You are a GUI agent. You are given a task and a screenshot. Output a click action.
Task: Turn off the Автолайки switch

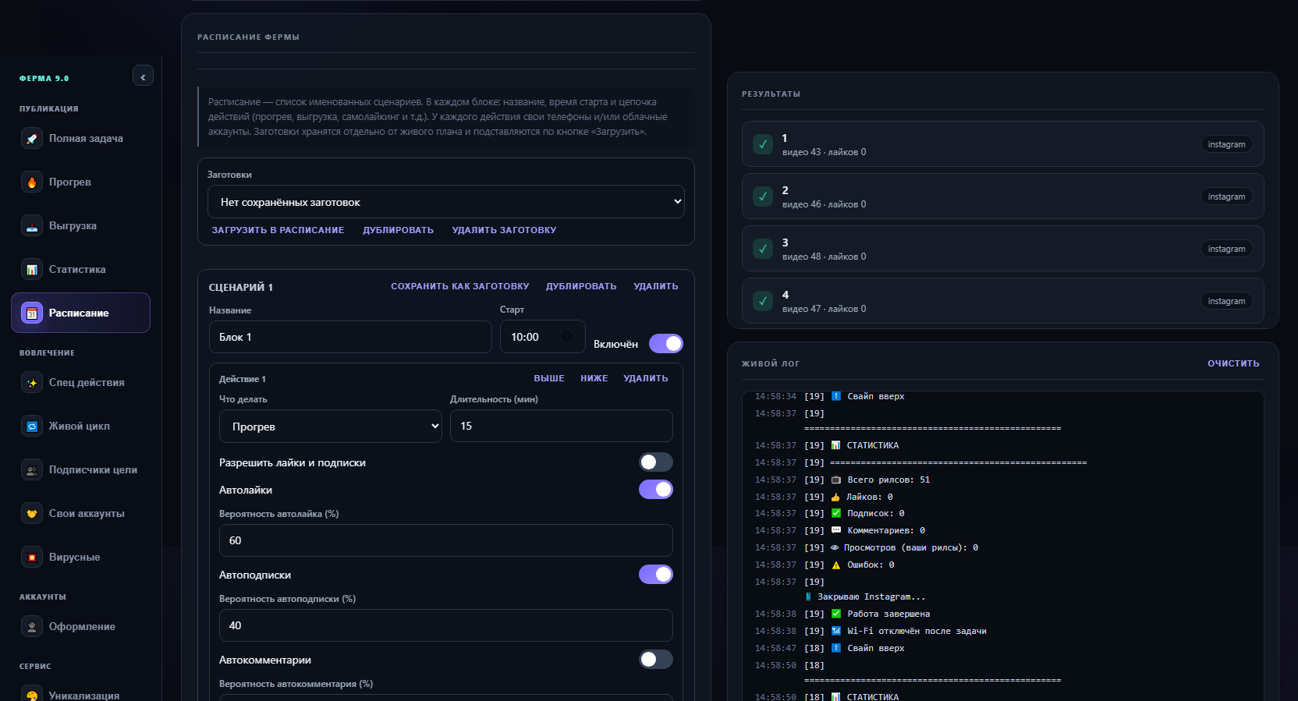coord(656,490)
